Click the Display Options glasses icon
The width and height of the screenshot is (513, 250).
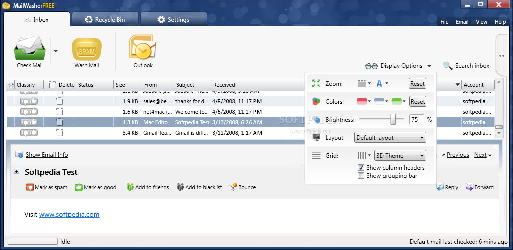[x=371, y=66]
